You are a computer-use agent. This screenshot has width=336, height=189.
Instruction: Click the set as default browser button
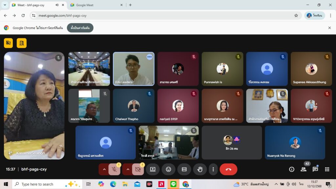click(80, 28)
